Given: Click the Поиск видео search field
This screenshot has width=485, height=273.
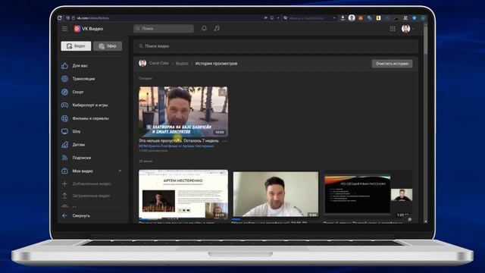Looking at the screenshot, I should coord(276,46).
